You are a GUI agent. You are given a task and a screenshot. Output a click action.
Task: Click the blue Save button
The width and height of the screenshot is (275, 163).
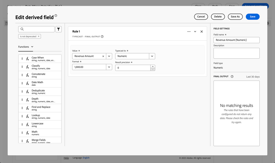coord(253,16)
